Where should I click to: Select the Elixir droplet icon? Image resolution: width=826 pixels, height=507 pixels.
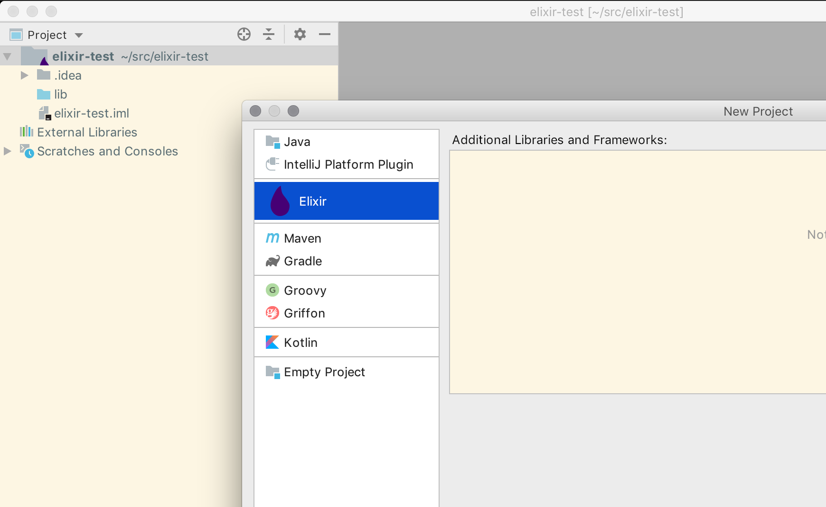[x=281, y=200]
